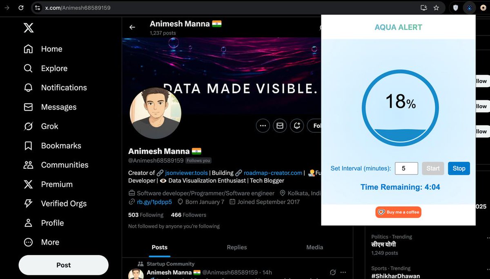Click the browser address bar URL

point(78,8)
